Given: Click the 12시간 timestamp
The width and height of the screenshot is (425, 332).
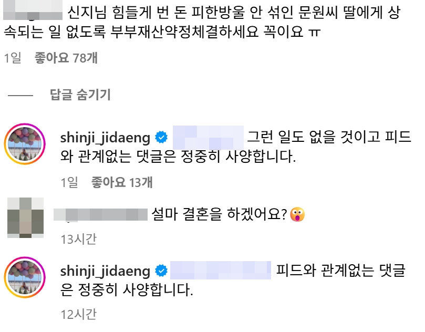Looking at the screenshot, I should (79, 314).
